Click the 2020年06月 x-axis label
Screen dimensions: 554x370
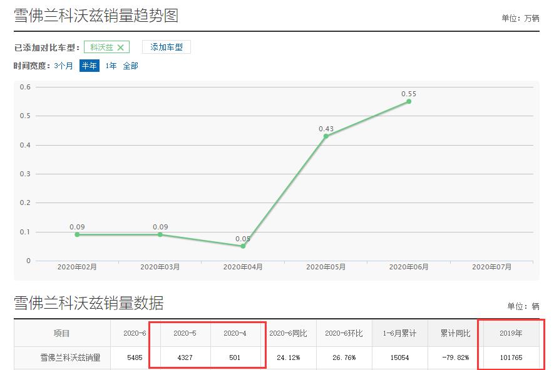pos(409,267)
